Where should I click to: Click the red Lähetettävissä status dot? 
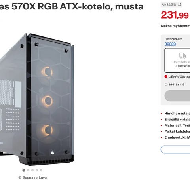166,76
